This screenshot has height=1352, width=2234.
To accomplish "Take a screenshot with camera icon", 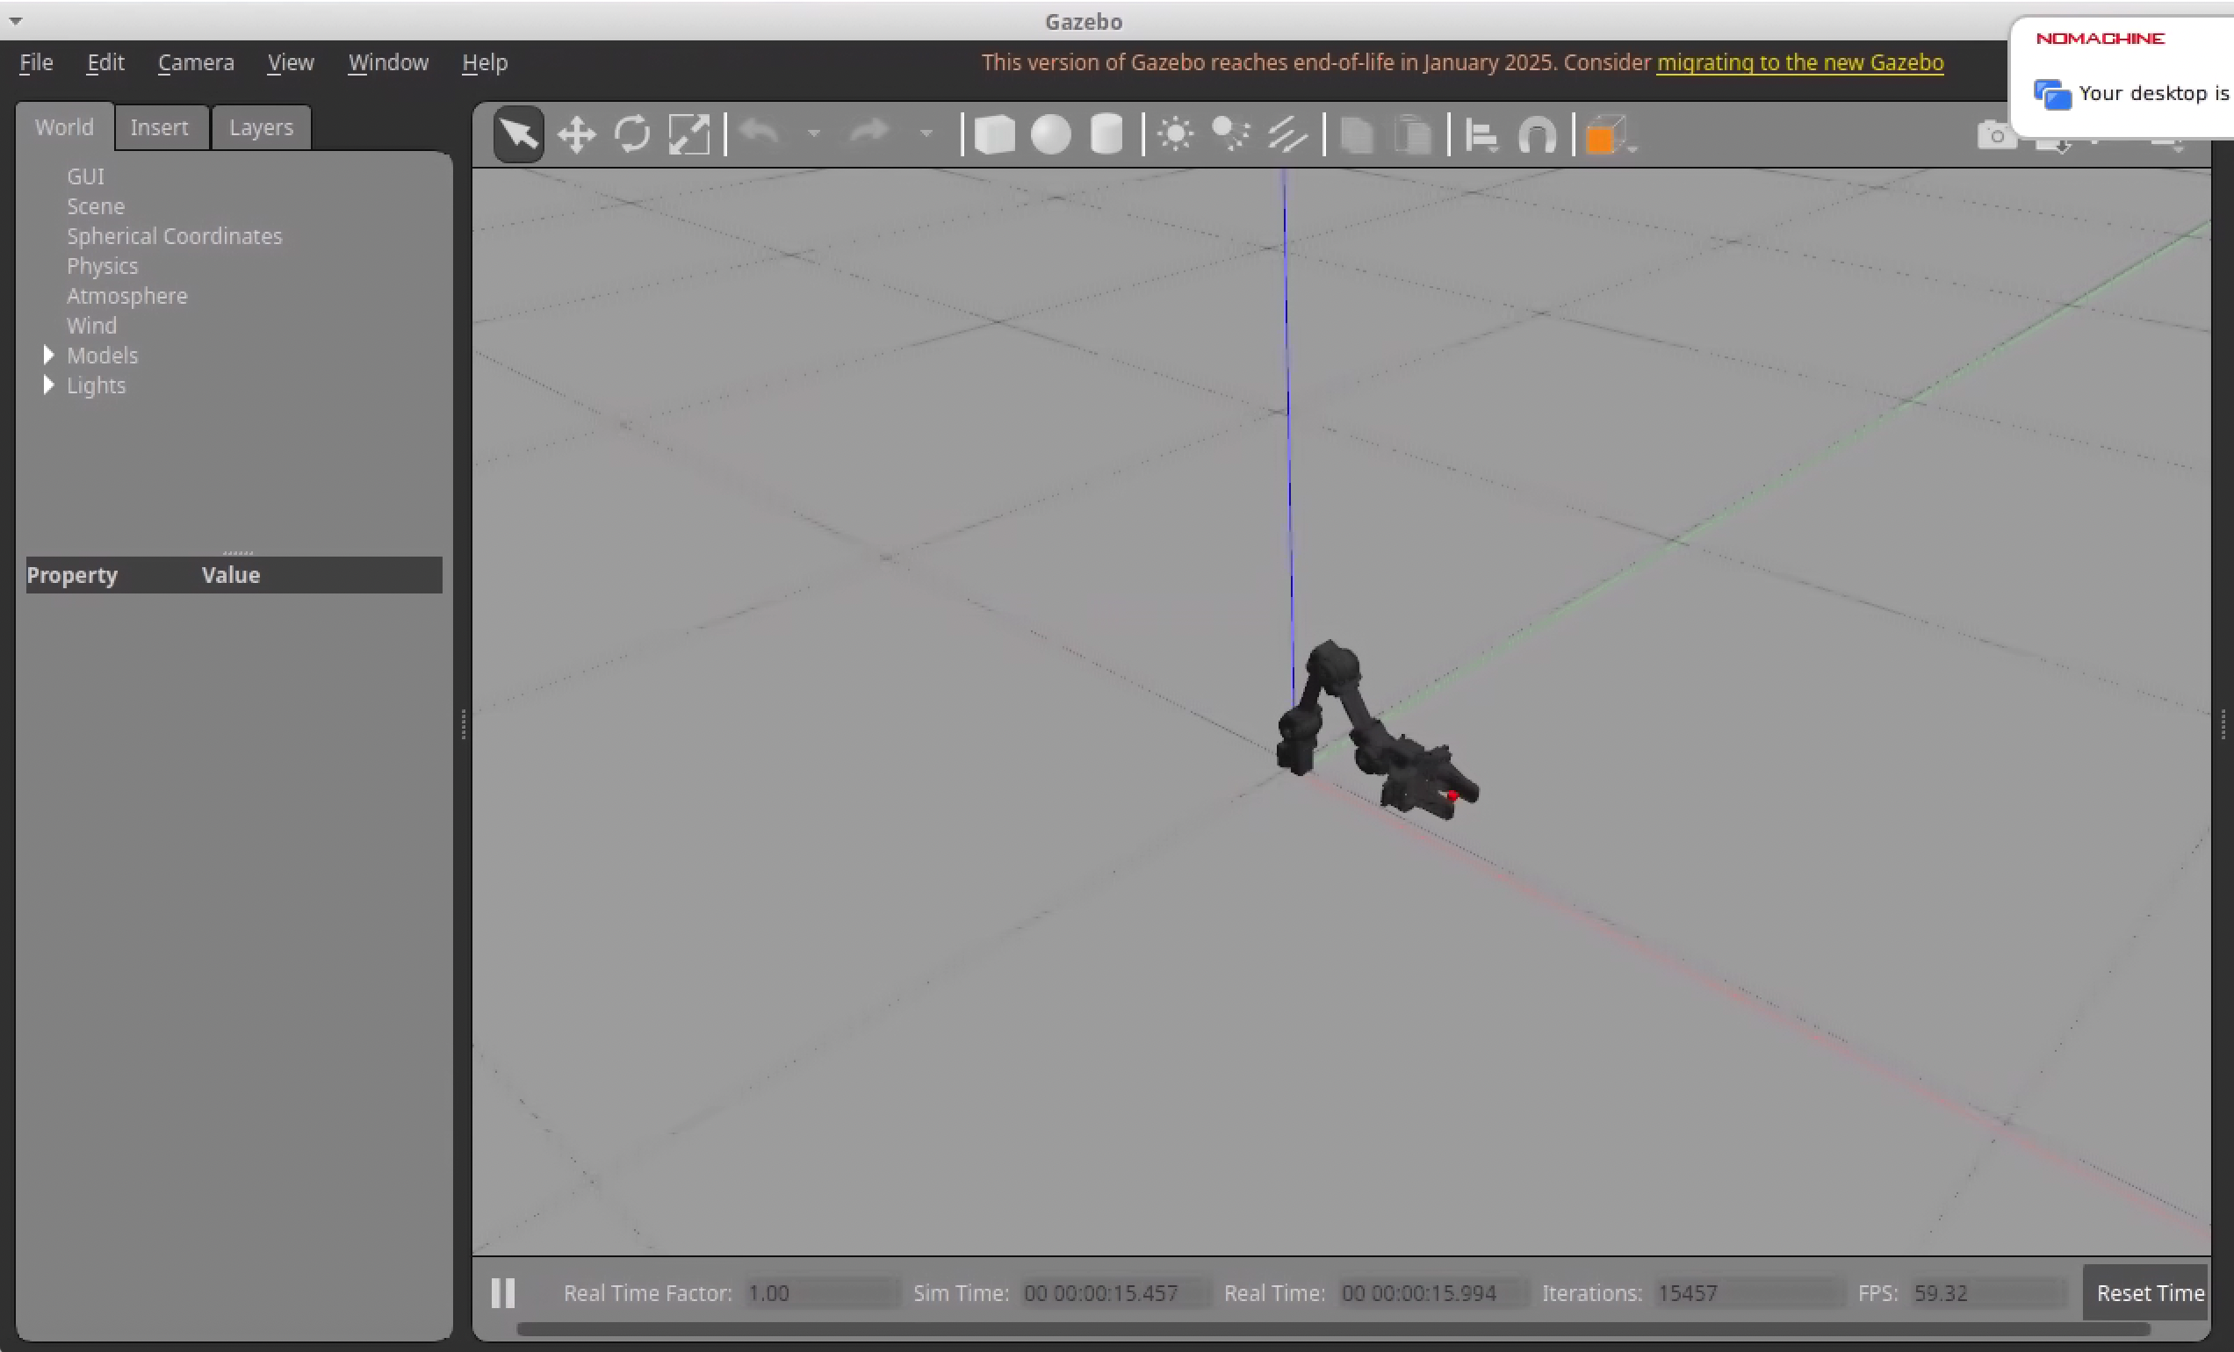I will (x=1995, y=136).
